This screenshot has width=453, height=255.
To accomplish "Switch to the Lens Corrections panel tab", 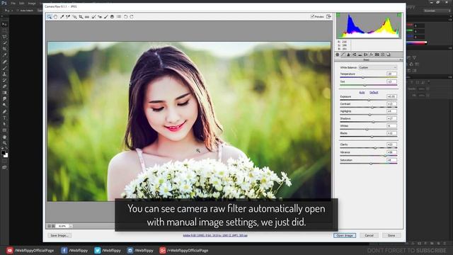I will 365,55.
